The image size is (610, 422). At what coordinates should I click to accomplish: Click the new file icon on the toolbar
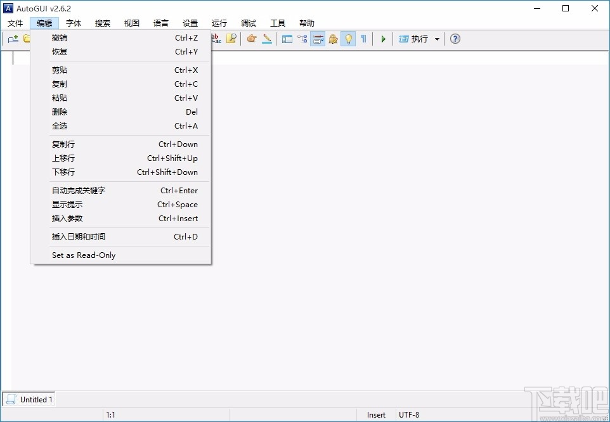13,39
